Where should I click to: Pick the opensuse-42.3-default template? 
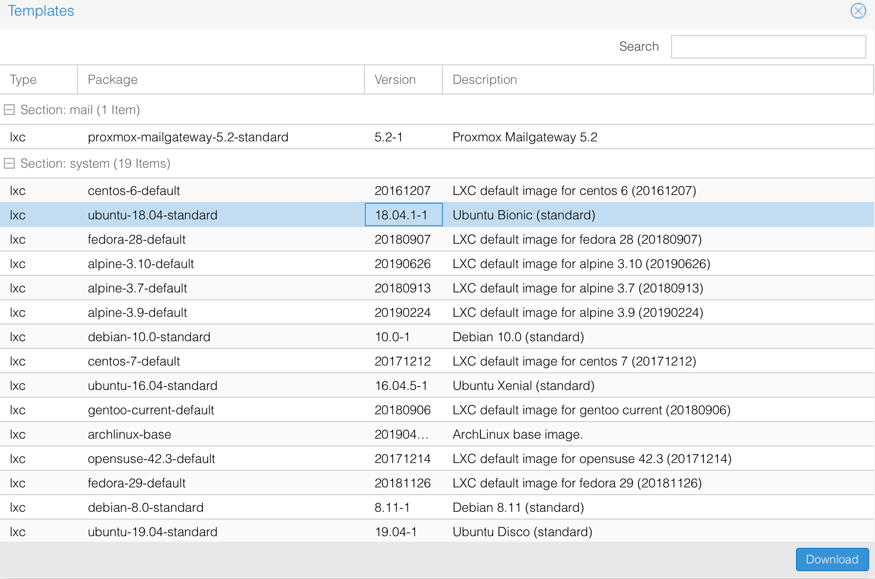coord(151,459)
